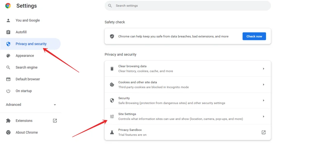This screenshot has width=312, height=155.
Task: Click the shield icon in Safety check
Action: 112,36
